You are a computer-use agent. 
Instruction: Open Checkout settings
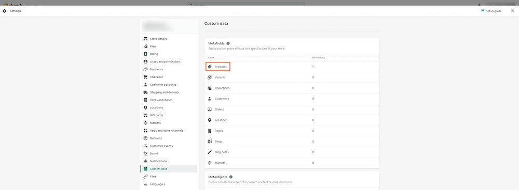point(169,77)
